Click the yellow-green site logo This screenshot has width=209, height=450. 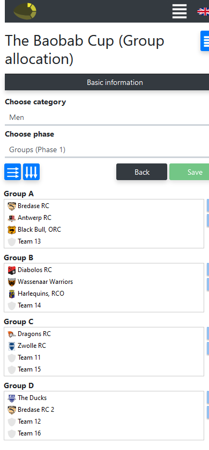coord(25,11)
